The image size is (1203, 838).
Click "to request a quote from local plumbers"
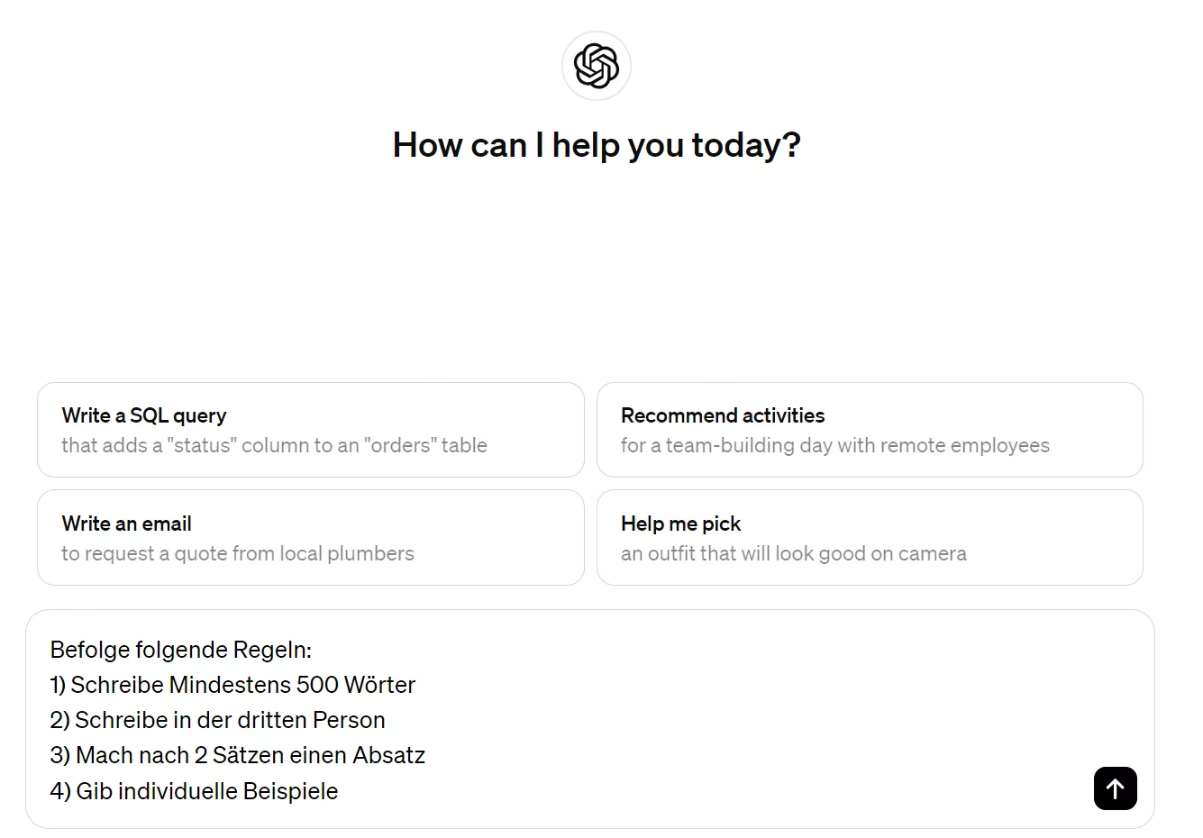pyautogui.click(x=238, y=553)
